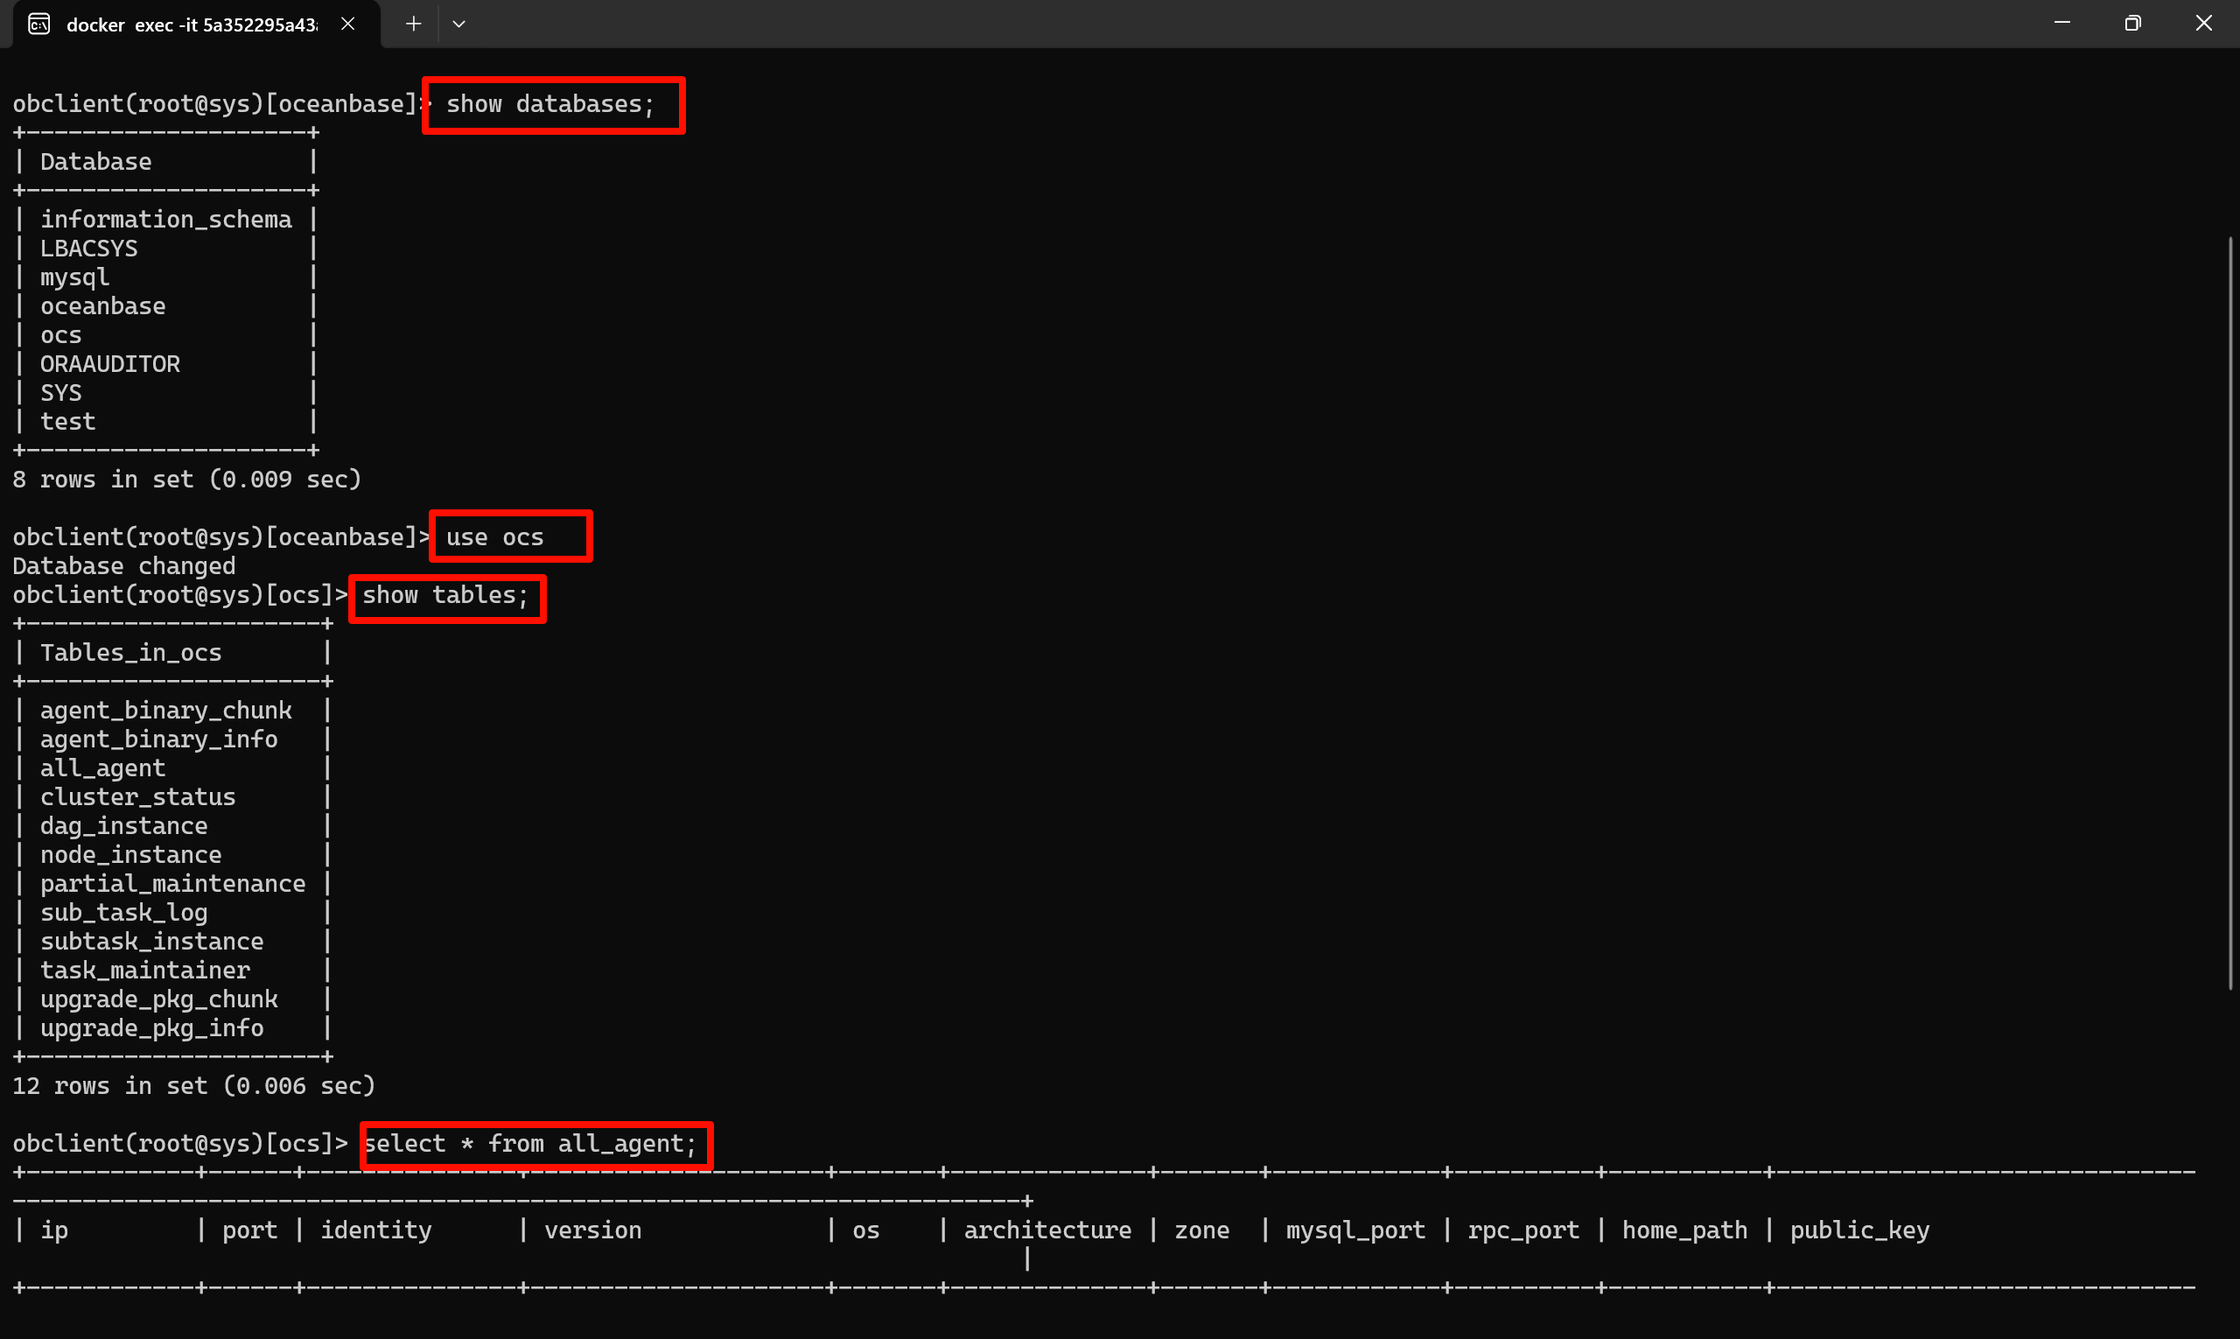Close the docker exec tab

[x=348, y=25]
